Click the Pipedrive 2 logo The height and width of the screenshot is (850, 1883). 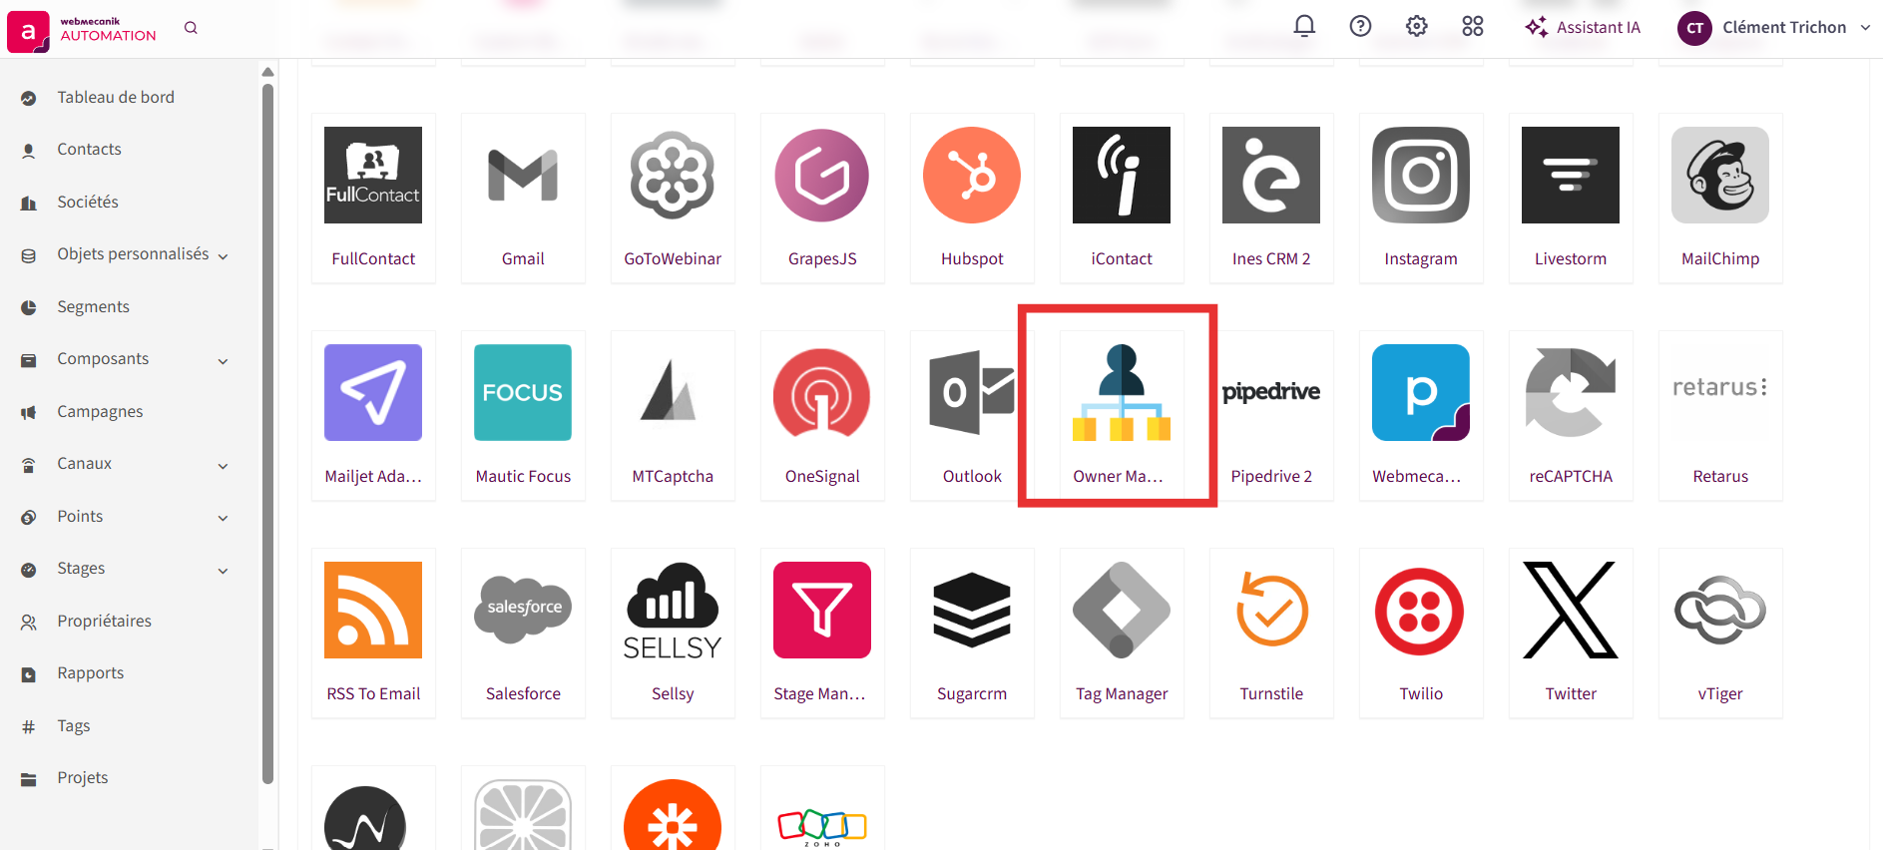pos(1271,393)
